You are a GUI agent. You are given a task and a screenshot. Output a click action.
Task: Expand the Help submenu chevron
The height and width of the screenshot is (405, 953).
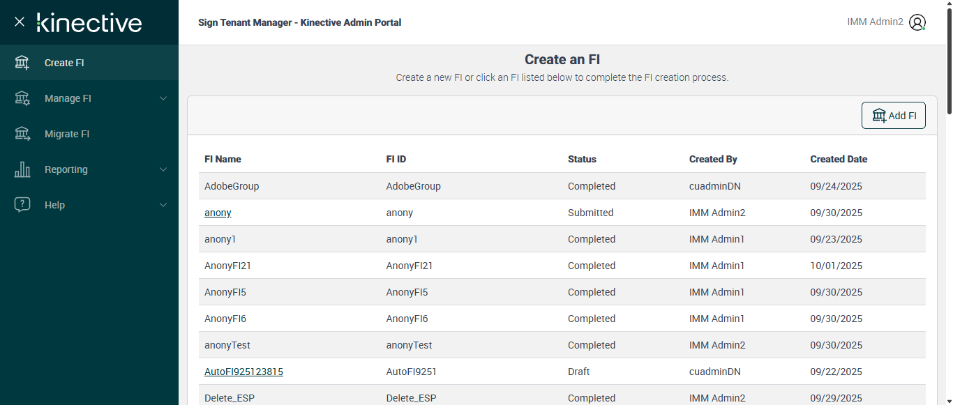163,205
